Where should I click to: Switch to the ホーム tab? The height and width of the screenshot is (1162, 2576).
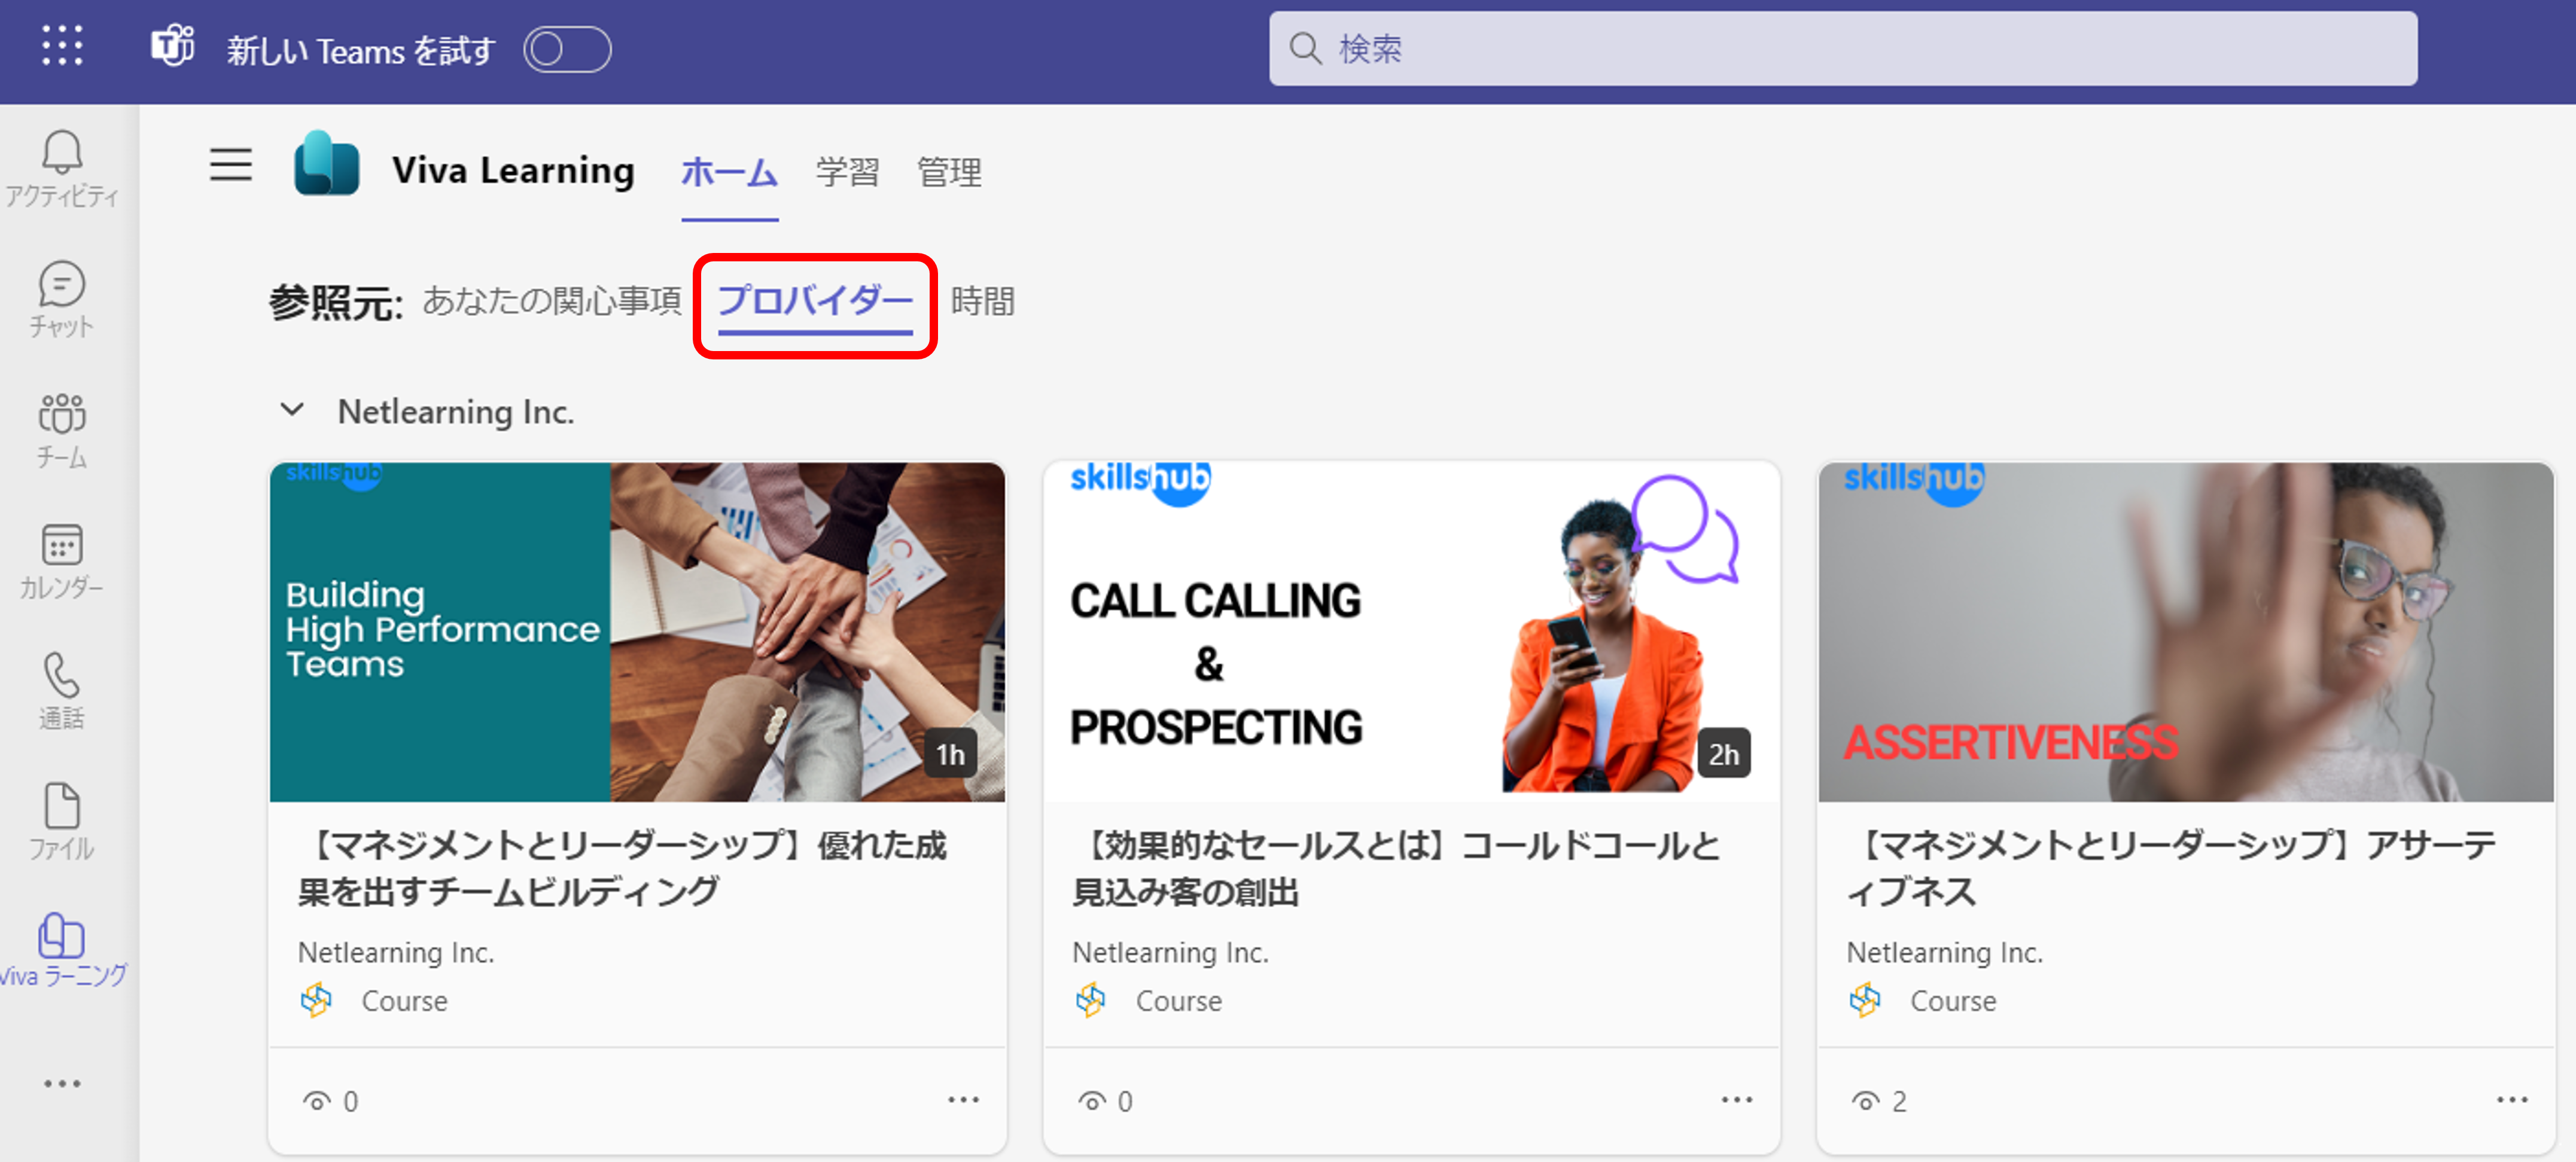coord(729,172)
